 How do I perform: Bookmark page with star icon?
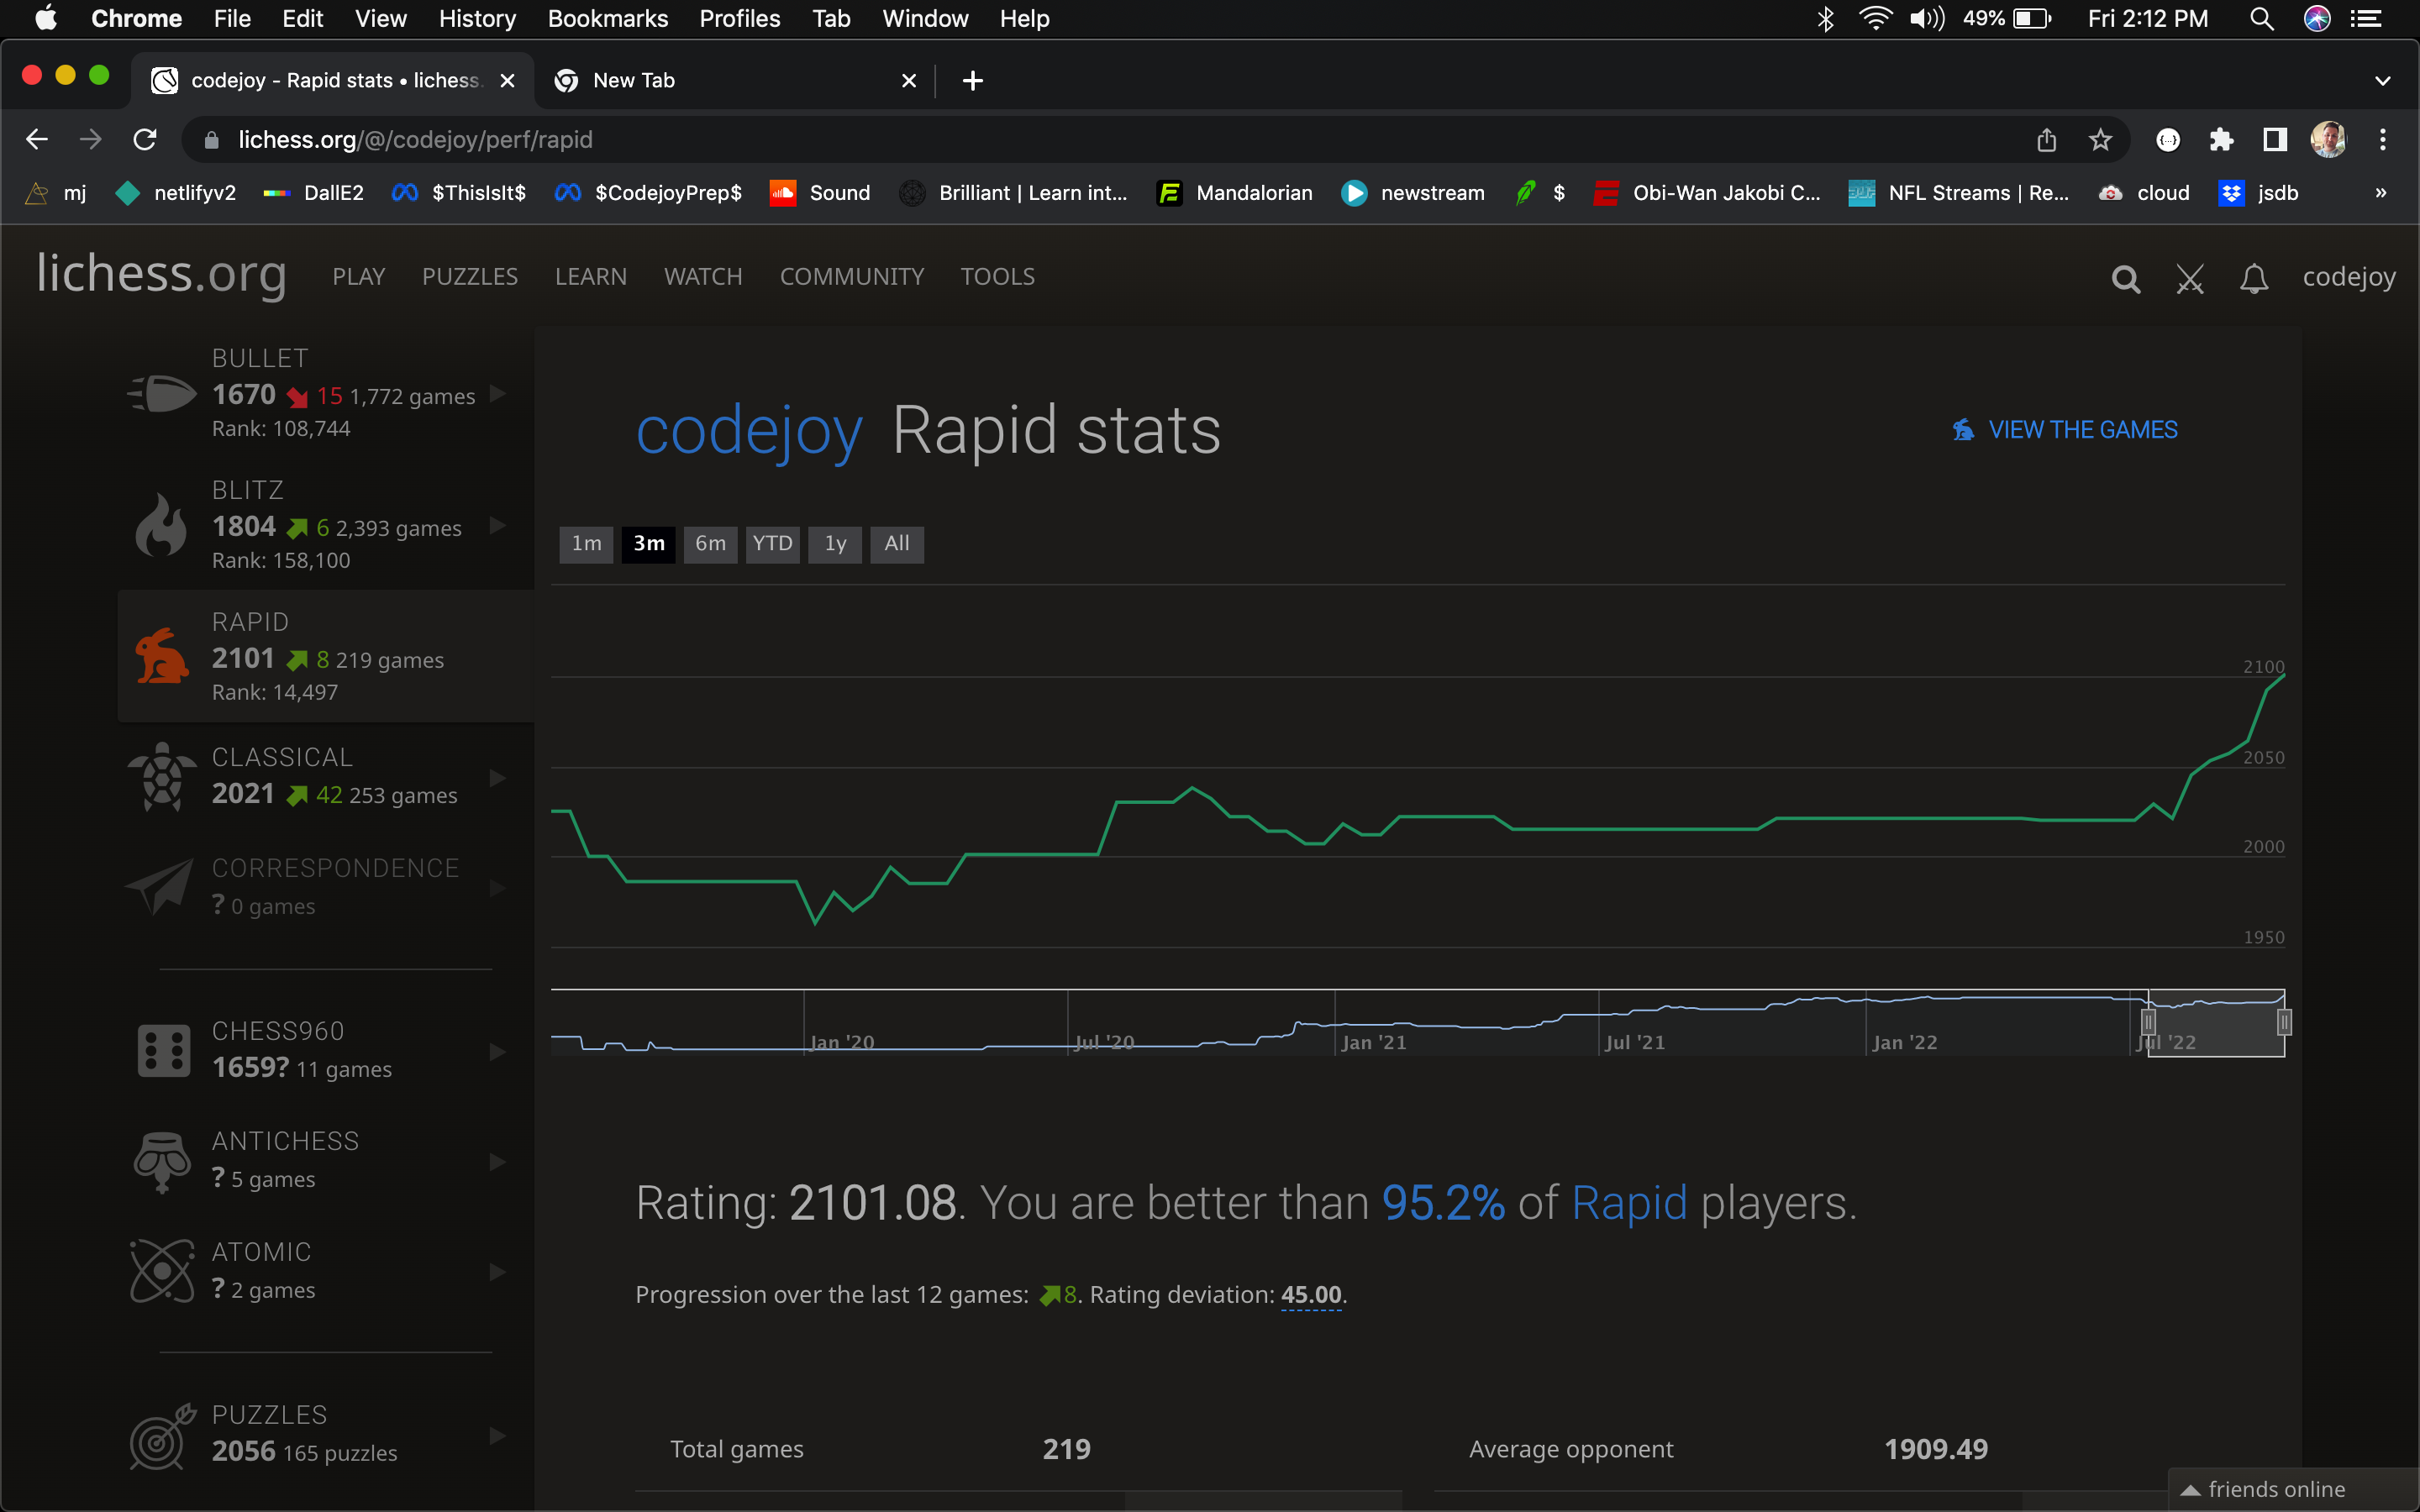[x=2100, y=140]
